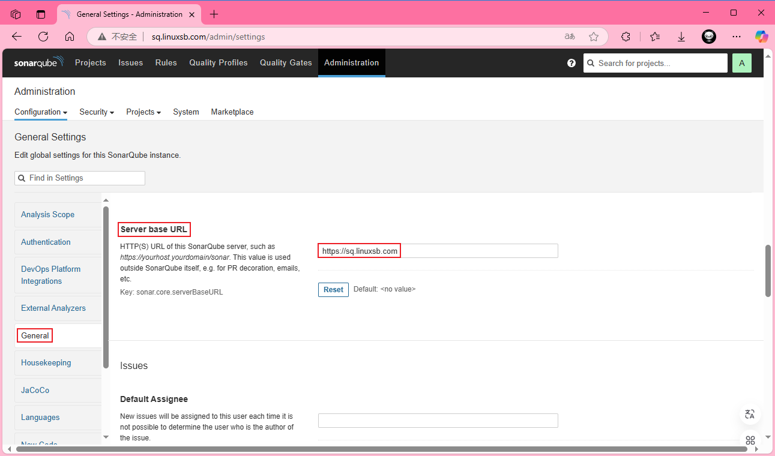Click the Issues section heading
Screen dimensions: 775x456
pos(134,365)
